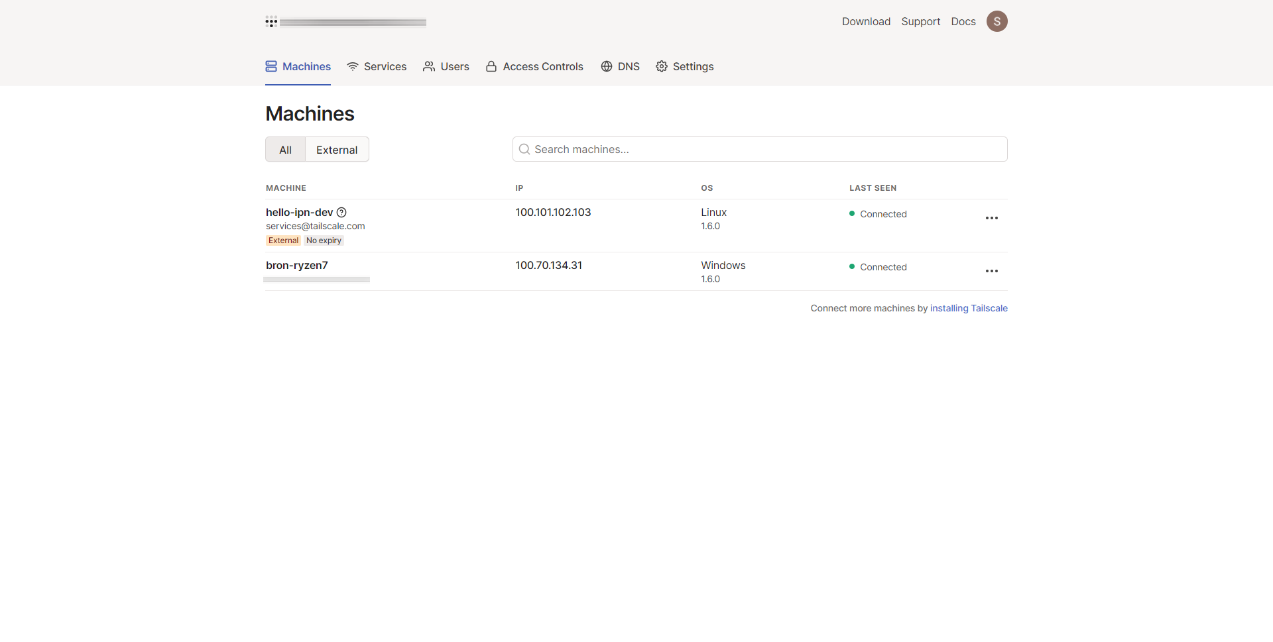The width and height of the screenshot is (1273, 642).
Task: Click the Machines server icon
Action: (271, 66)
